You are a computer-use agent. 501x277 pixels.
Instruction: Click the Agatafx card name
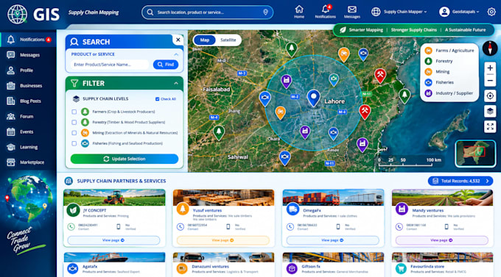[x=90, y=267]
